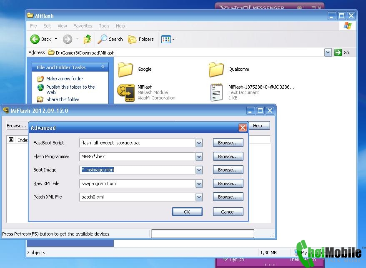Toggle the checkbox beside Index column
Image resolution: width=366 pixels, height=268 pixels.
pyautogui.click(x=11, y=139)
